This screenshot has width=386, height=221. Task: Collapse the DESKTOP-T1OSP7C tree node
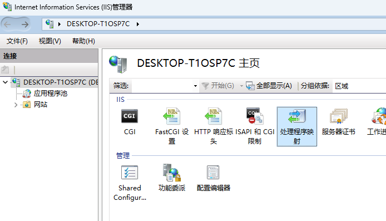(6, 82)
